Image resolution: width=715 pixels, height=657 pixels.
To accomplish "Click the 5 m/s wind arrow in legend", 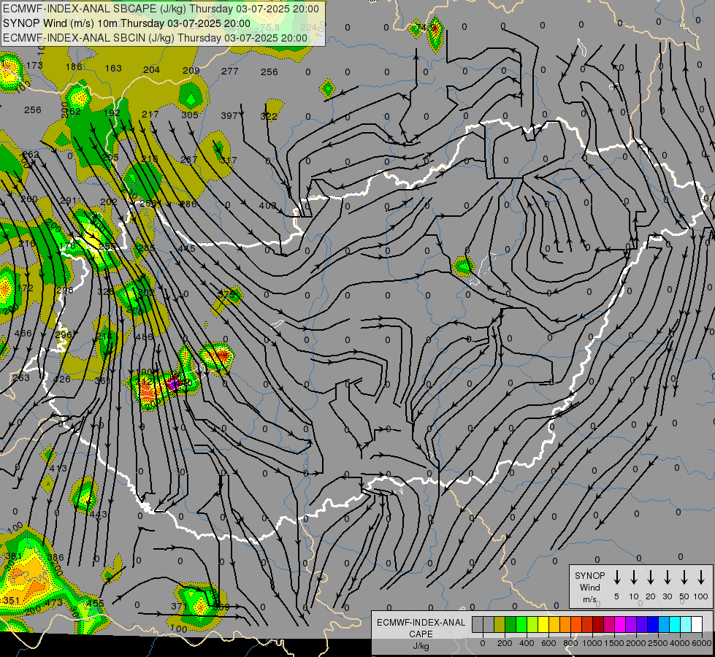I will click(x=617, y=577).
